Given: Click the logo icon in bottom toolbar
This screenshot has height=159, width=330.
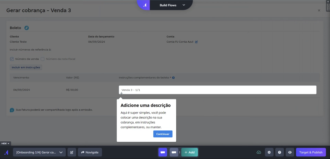Looking at the screenshot, I should [6, 152].
